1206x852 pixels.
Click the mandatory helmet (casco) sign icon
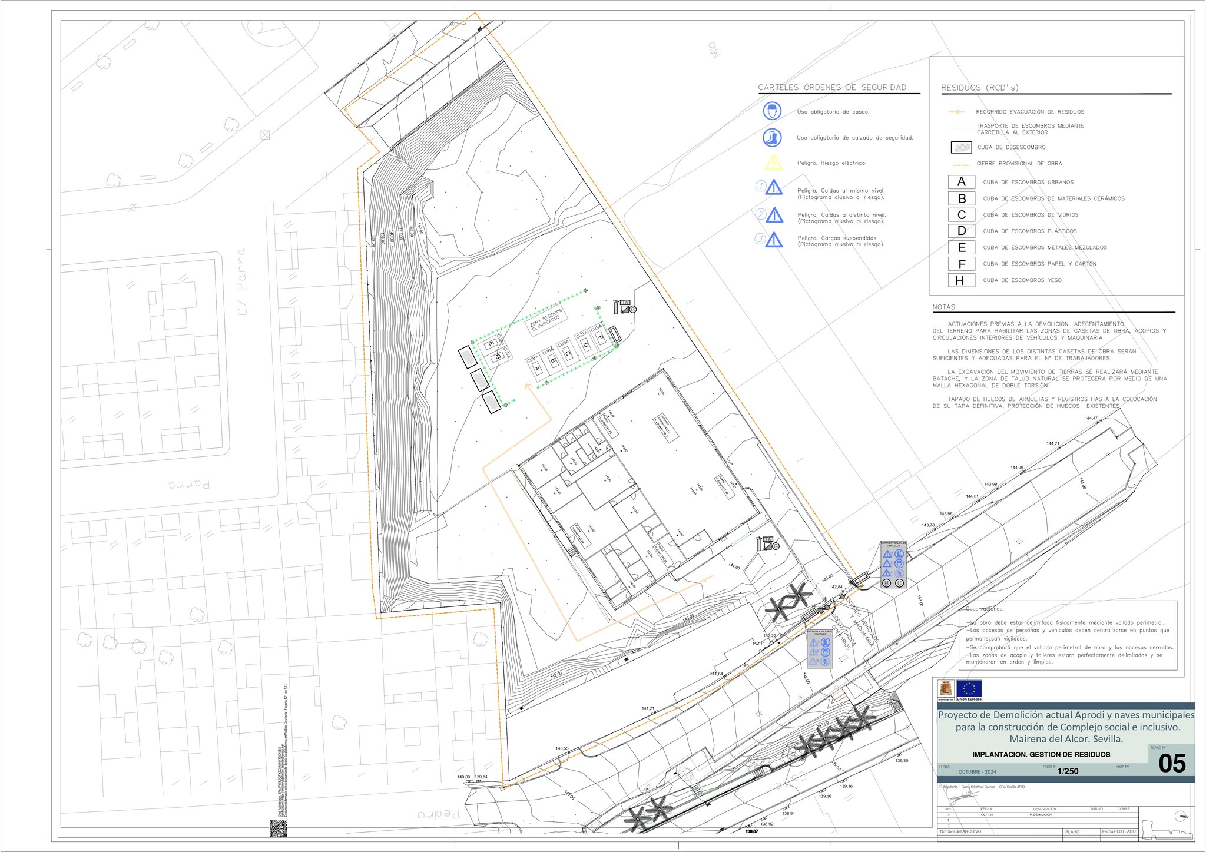tap(772, 110)
